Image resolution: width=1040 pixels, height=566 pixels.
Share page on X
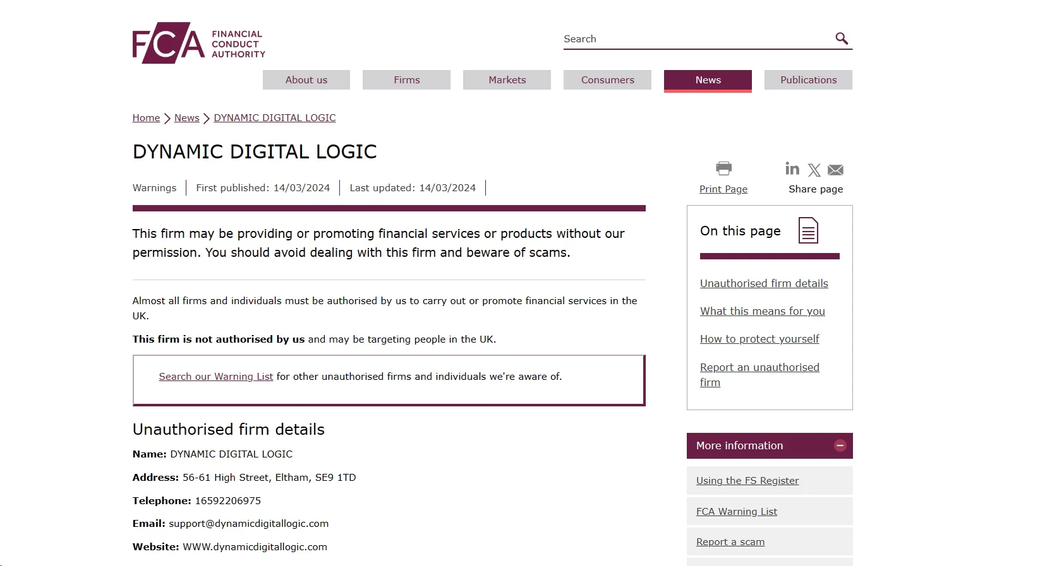(814, 170)
